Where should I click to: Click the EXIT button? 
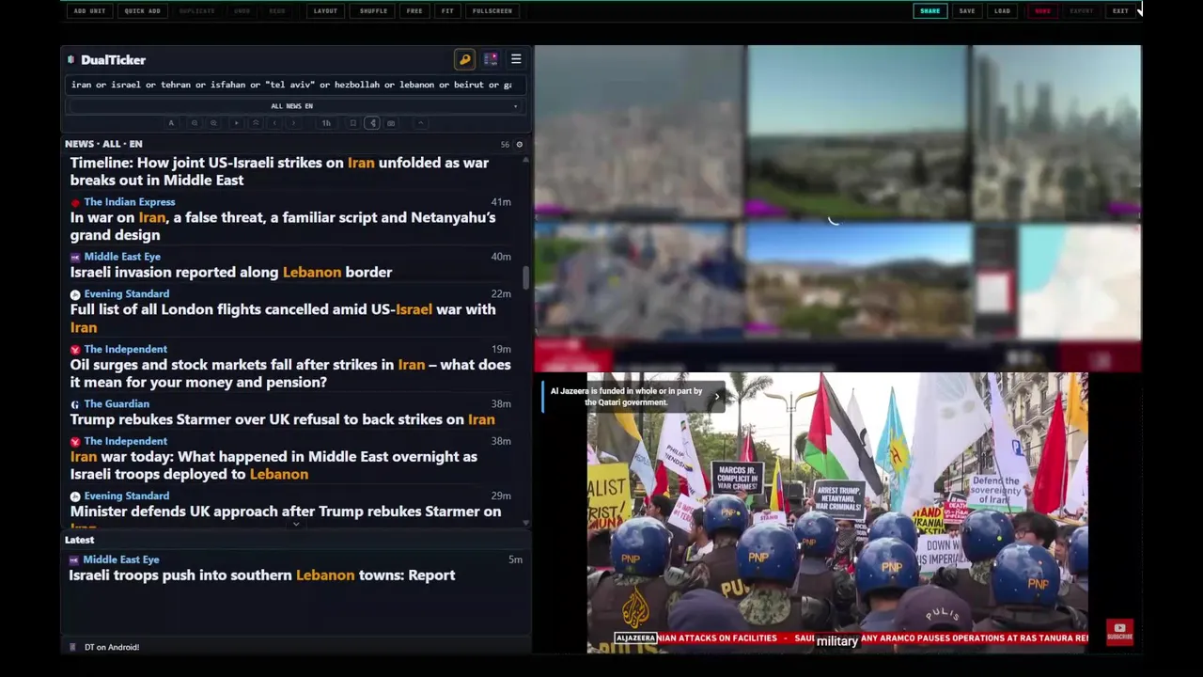(1120, 11)
